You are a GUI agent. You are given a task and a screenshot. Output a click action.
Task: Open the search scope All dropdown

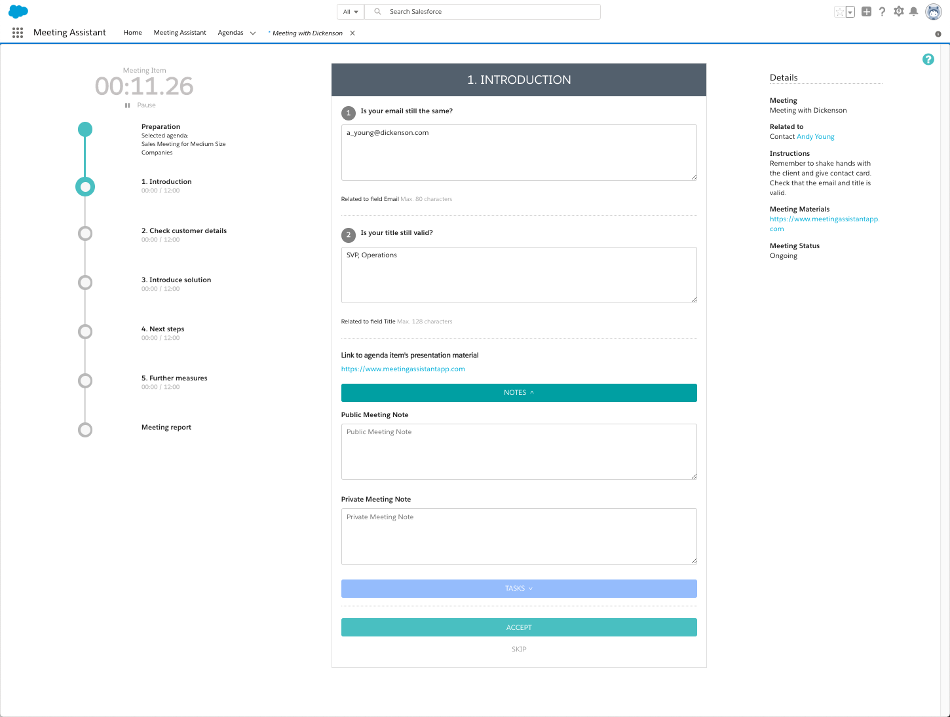[351, 12]
